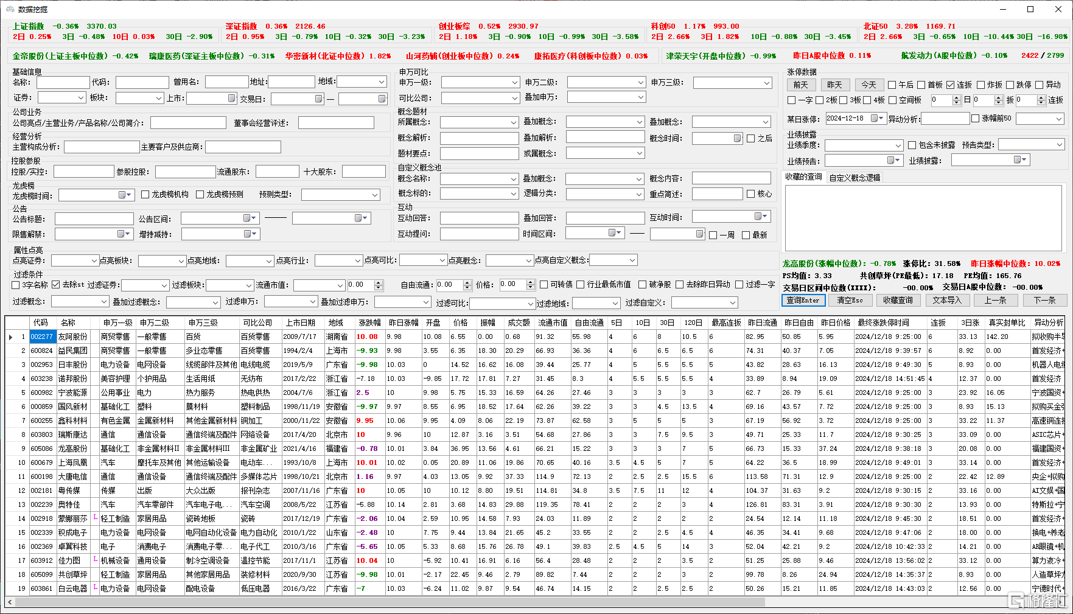Image resolution: width=1073 pixels, height=614 pixels.
Task: Sort table by 涨跌幅 column header
Action: 369,323
